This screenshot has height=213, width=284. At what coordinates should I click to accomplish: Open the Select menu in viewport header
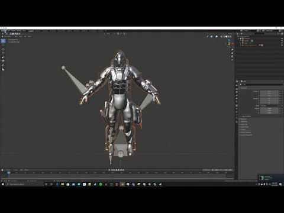click(x=20, y=37)
